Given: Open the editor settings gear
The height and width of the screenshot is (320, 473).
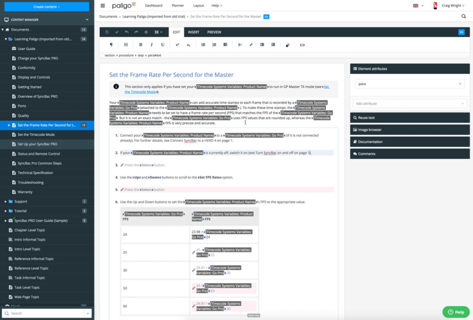Looking at the screenshot, I should (146, 32).
